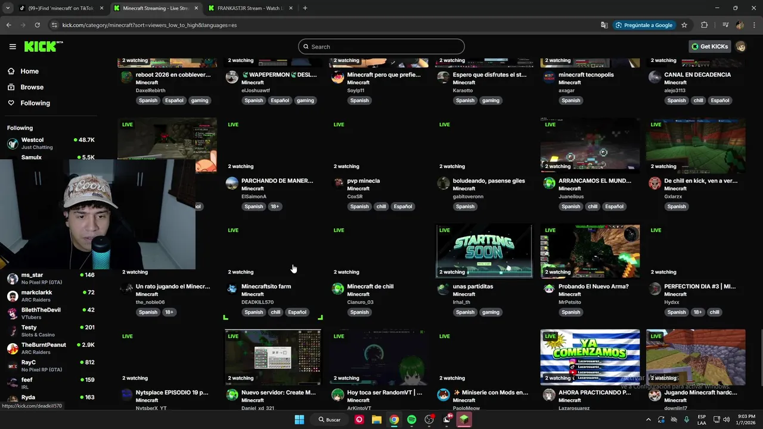Image resolution: width=763 pixels, height=429 pixels.
Task: Click Pregúntale a Google button
Action: (x=644, y=25)
